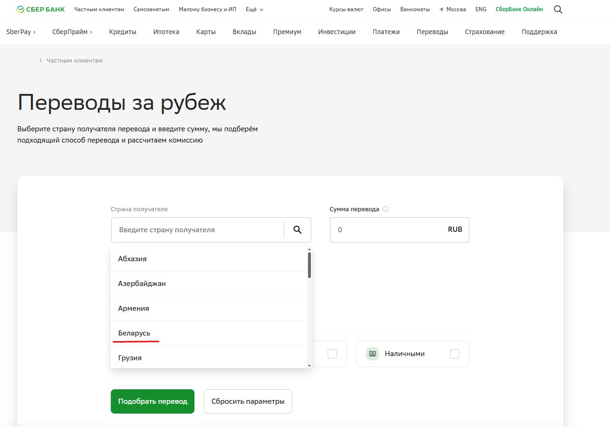The height and width of the screenshot is (429, 610).
Task: Click the dropdown list scroll-down arrow
Action: (x=309, y=365)
